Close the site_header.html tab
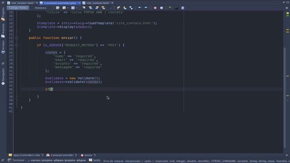The height and width of the screenshot is (163, 290). point(37,3)
